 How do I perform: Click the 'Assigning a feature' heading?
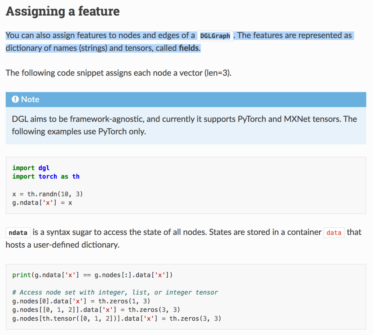62,11
